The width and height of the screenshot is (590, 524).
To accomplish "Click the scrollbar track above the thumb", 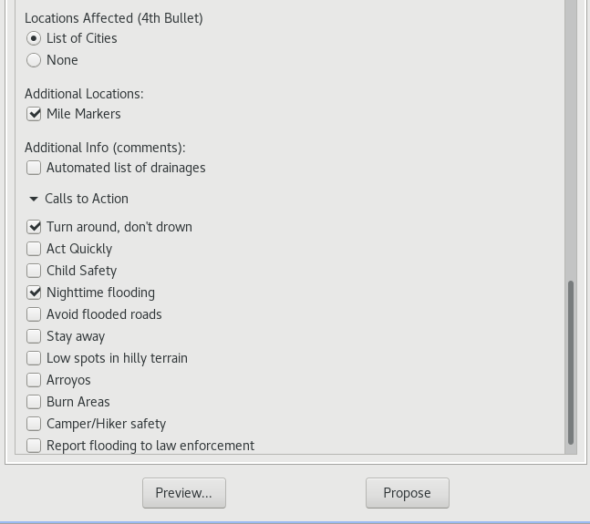I will (x=571, y=139).
